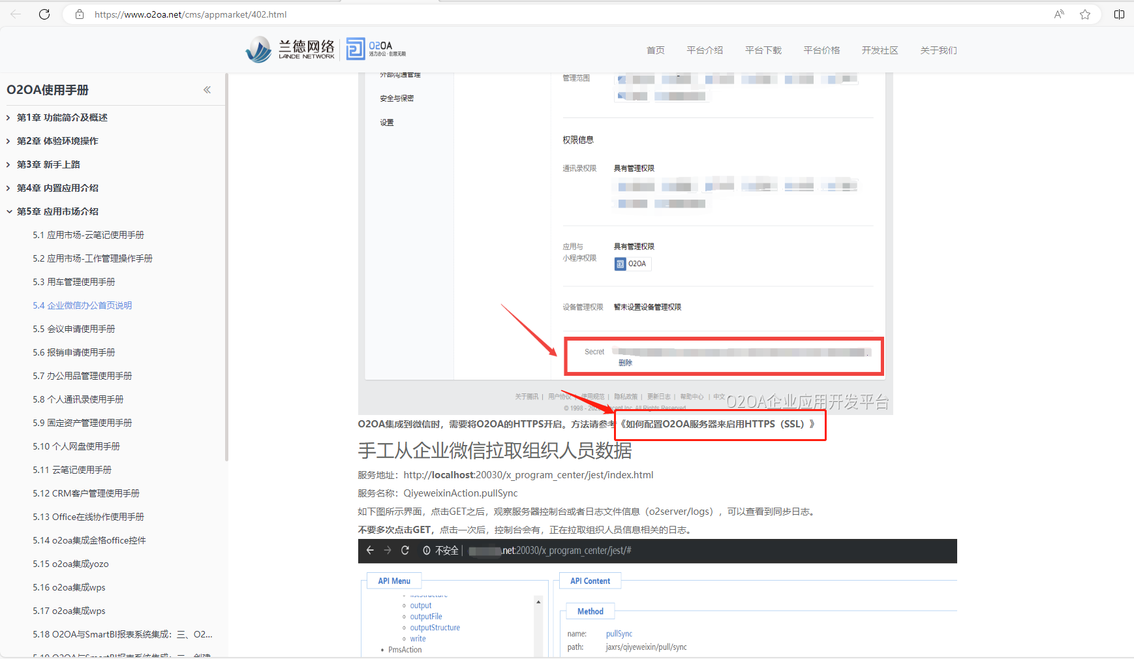Open 5.7 办公用品管理使用手册
Image resolution: width=1134 pixels, height=659 pixels.
pos(82,376)
